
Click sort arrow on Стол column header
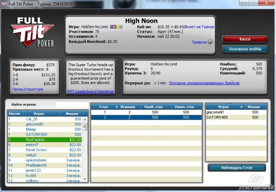(116, 107)
